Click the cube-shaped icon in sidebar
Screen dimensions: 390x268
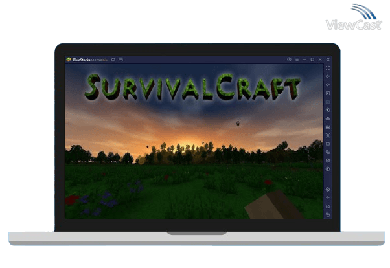point(328,161)
